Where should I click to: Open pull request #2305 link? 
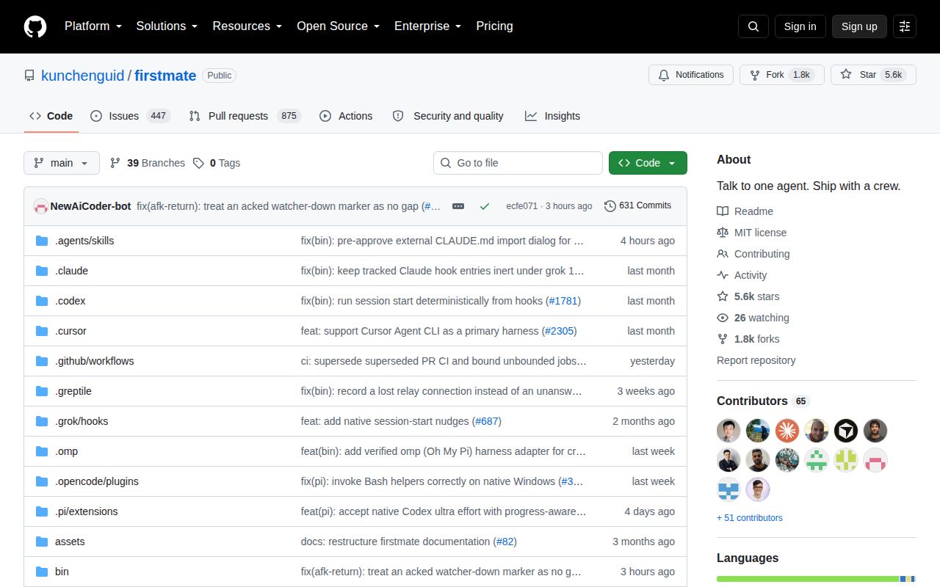560,331
